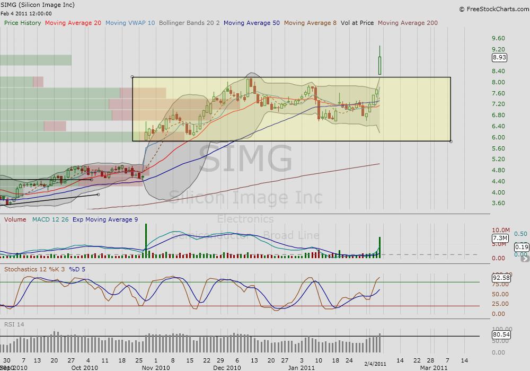Click the SIMG (Silicon Image Inc) chart title
530x371 pixels.
(x=38, y=5)
